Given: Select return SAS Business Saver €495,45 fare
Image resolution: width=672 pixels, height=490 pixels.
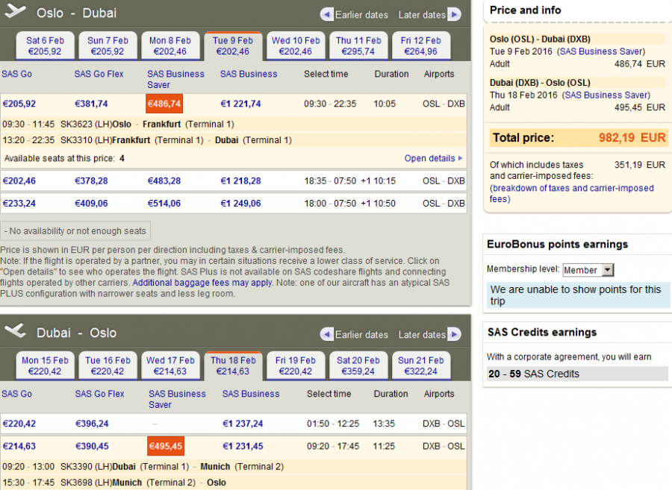Looking at the screenshot, I should [165, 446].
